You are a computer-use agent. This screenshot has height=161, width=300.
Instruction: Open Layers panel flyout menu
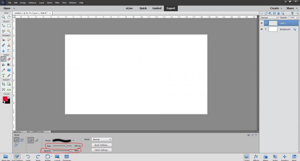pos(297,13)
